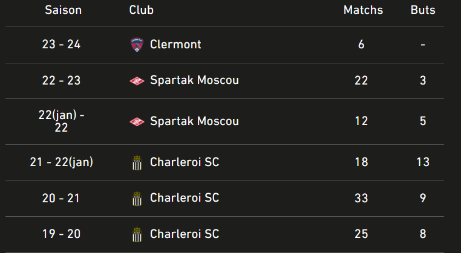Select the Matchs column header

pos(364,10)
